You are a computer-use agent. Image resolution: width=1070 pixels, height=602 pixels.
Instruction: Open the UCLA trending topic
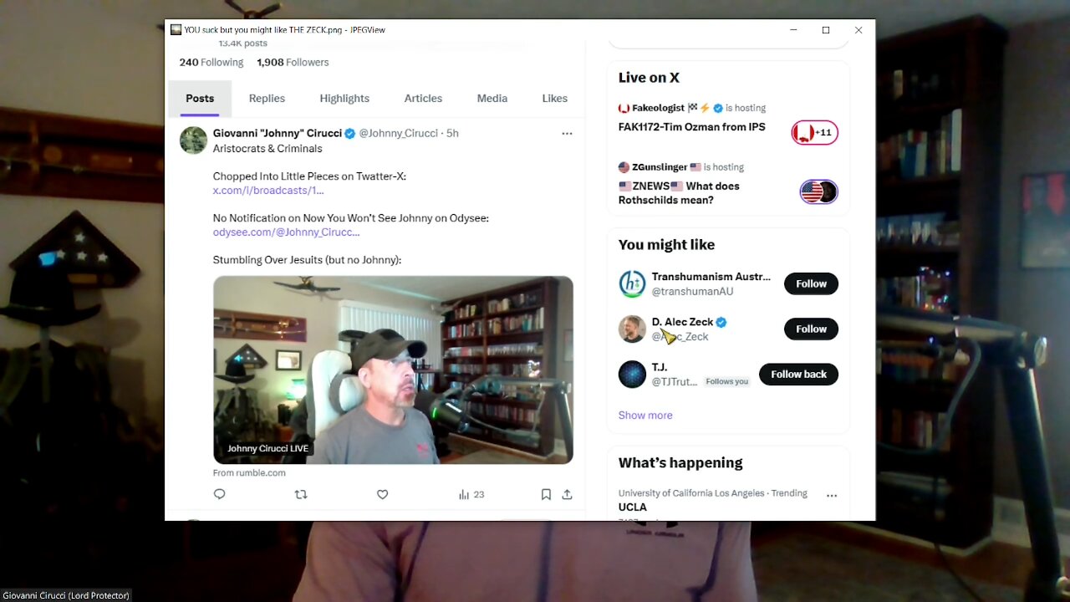coord(633,507)
